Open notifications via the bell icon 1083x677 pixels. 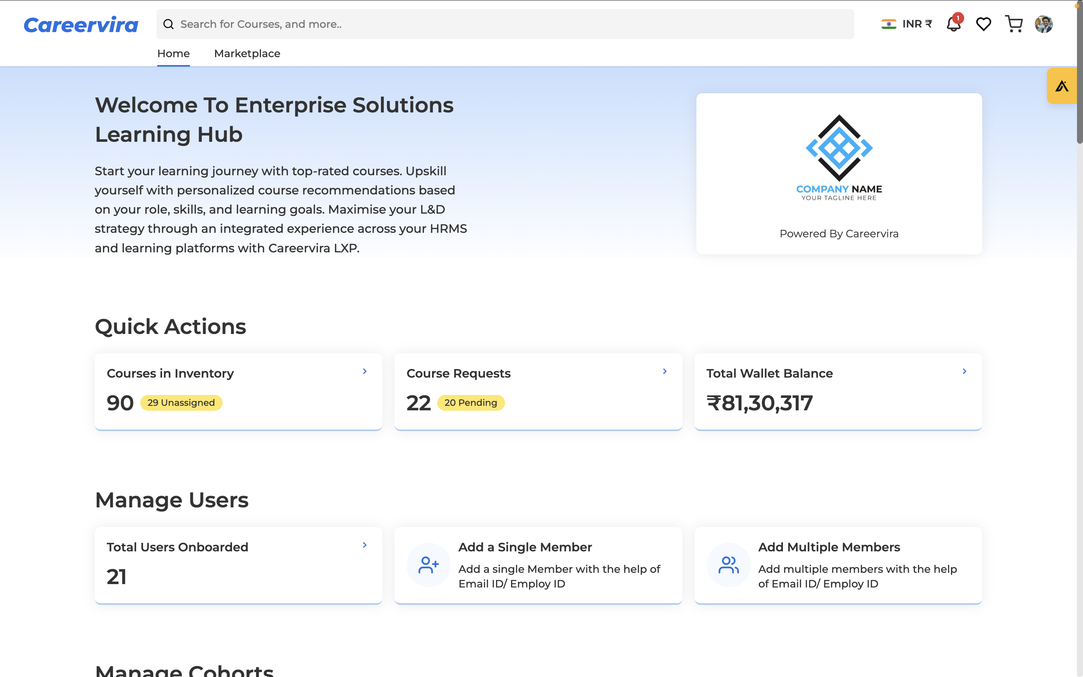[954, 24]
